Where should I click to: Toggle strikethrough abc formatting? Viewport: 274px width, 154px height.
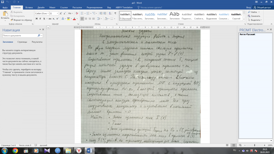click(x=50, y=19)
